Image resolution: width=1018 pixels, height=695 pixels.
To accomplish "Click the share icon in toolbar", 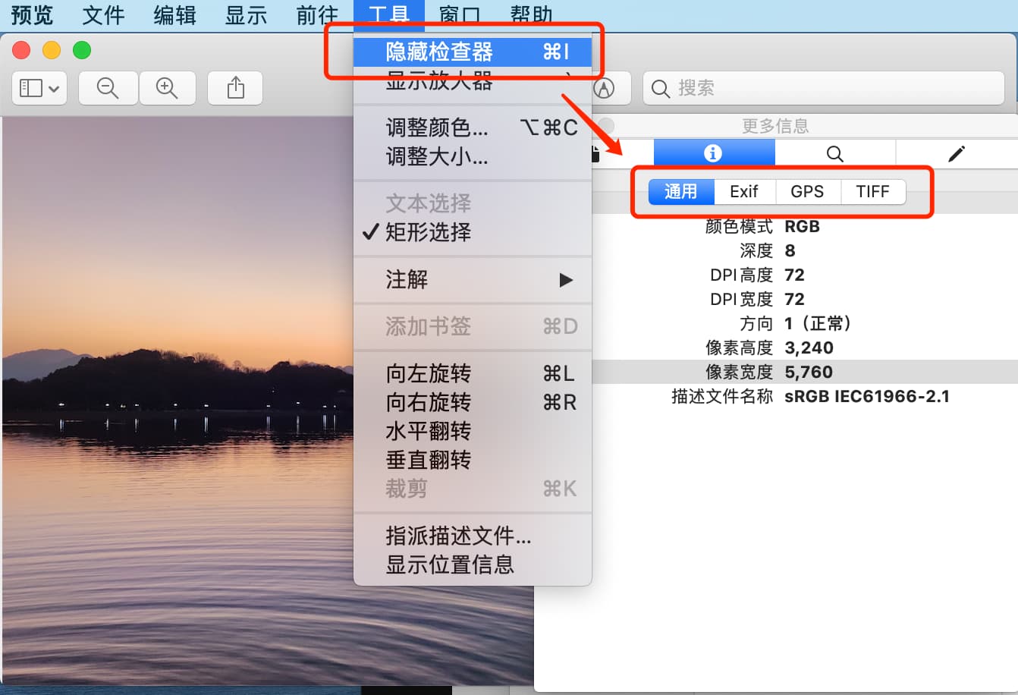I will 236,88.
